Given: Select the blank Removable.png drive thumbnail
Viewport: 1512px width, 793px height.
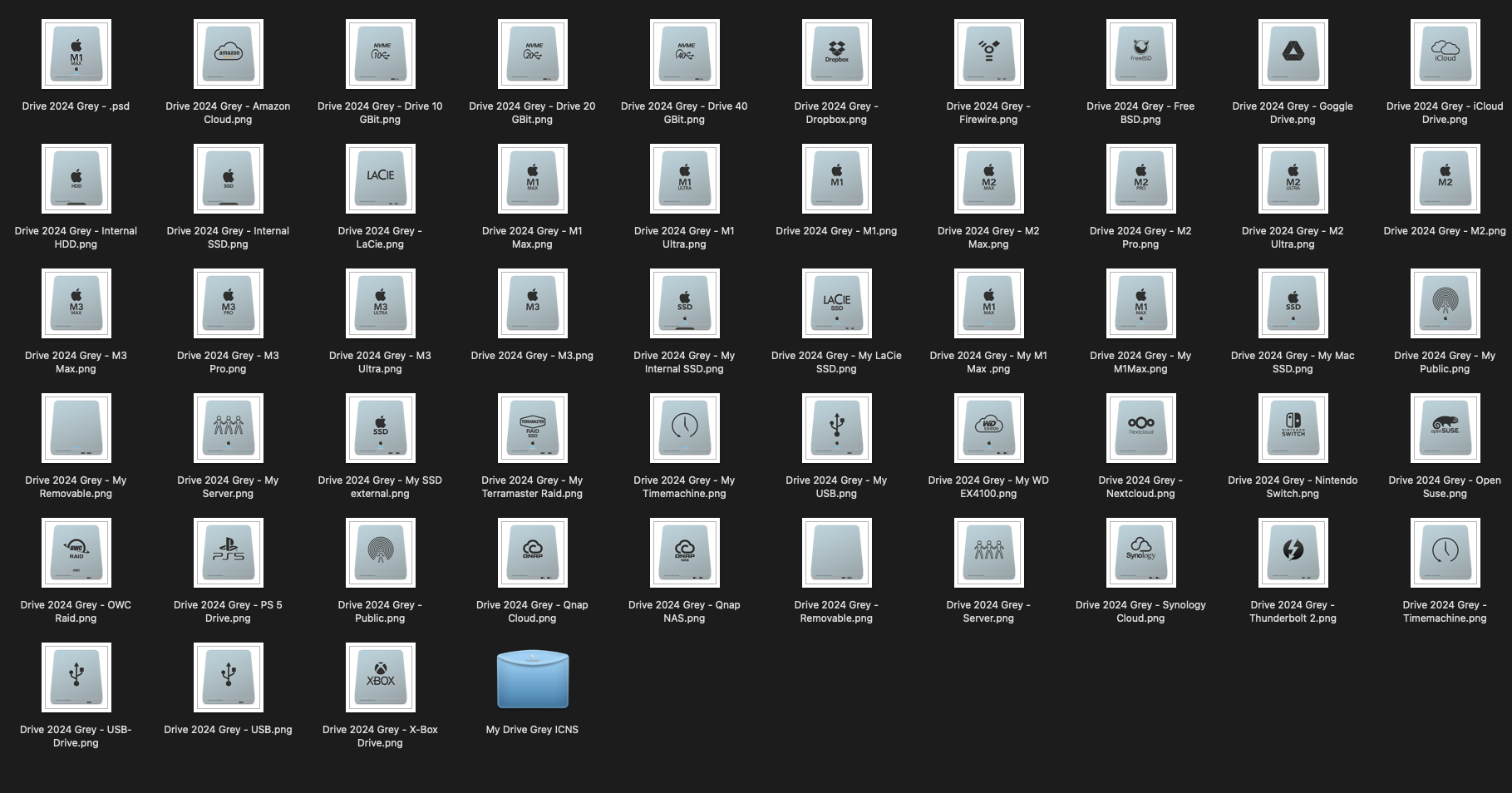Looking at the screenshot, I should [836, 553].
